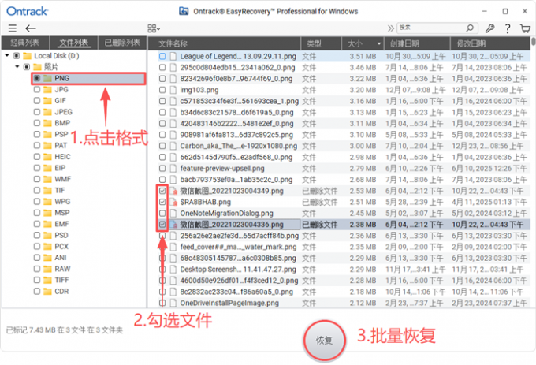Screen dimensions: 536x365
Task: Open the activation key icon
Action: click(489, 28)
